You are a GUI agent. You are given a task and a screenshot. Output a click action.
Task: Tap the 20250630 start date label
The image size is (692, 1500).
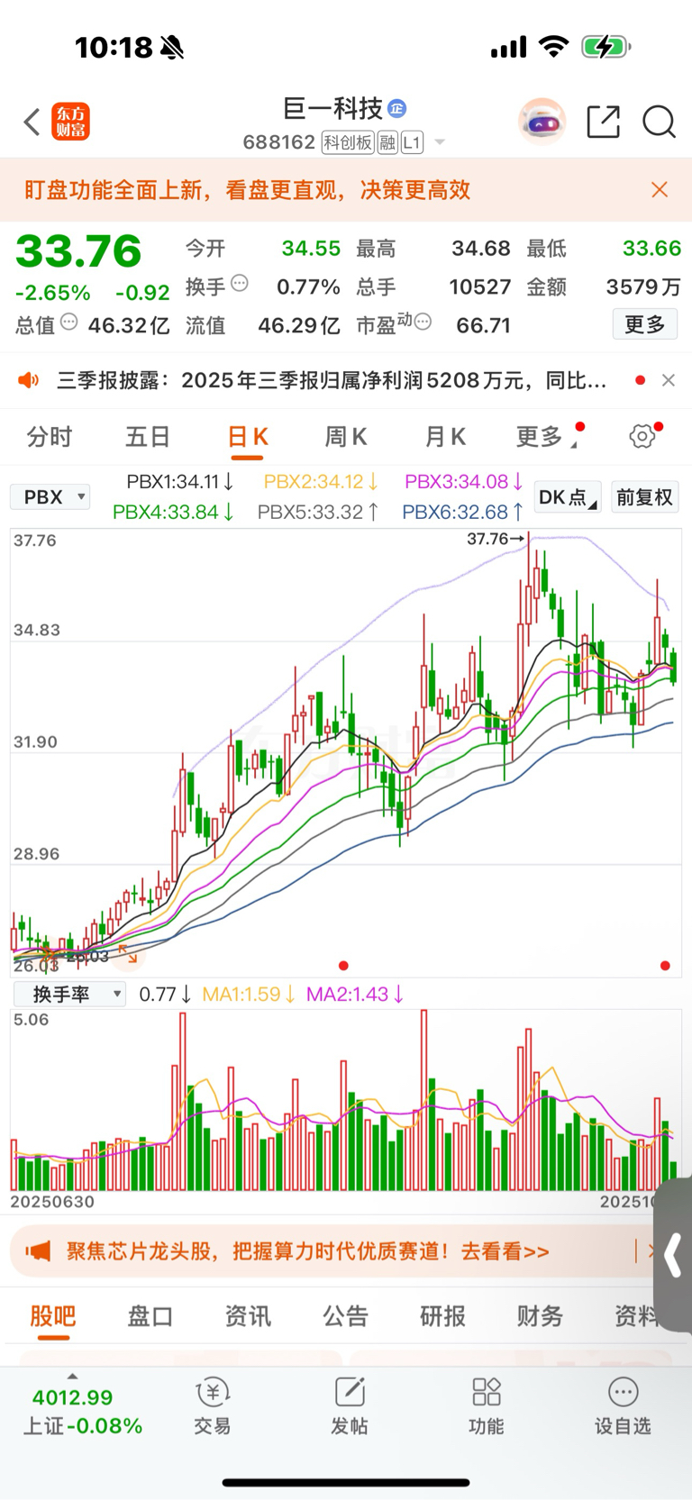(52, 1202)
